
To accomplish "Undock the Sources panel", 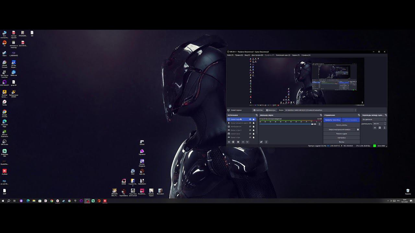I will pos(256,115).
